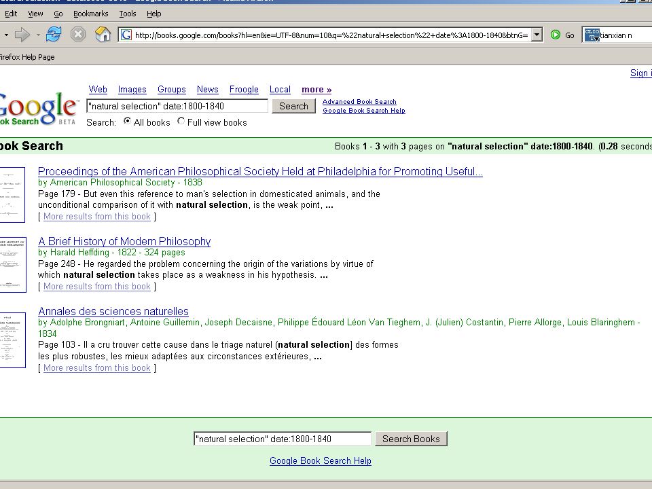
Task: Click the green Go icon
Action: [555, 35]
